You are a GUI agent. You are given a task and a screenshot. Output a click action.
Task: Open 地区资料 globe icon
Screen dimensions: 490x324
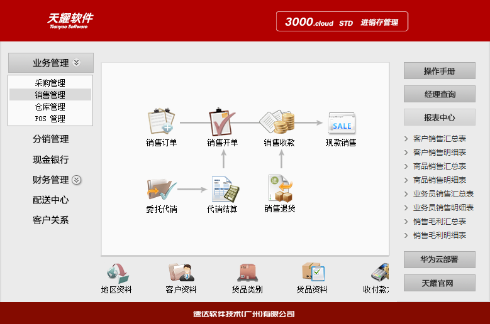[116, 273]
